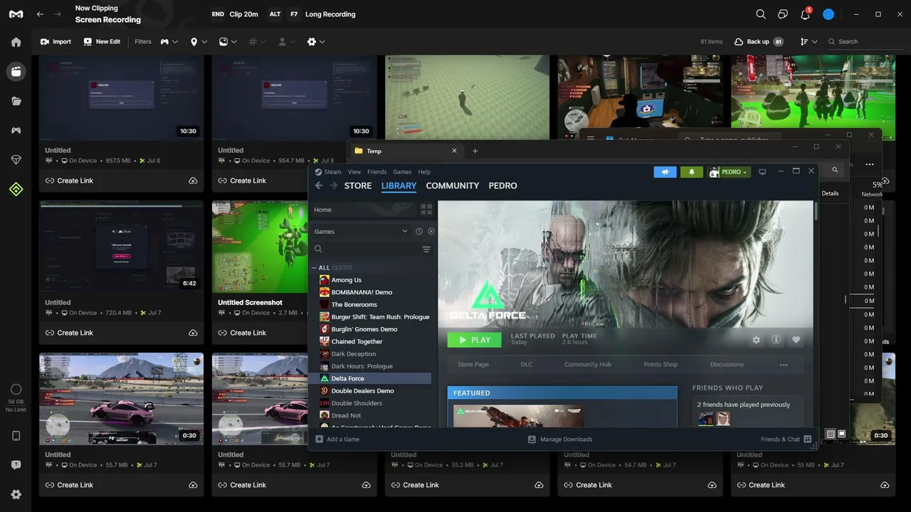The image size is (911, 512).
Task: Switch to the COMMUNITY tab in Steam
Action: click(452, 186)
